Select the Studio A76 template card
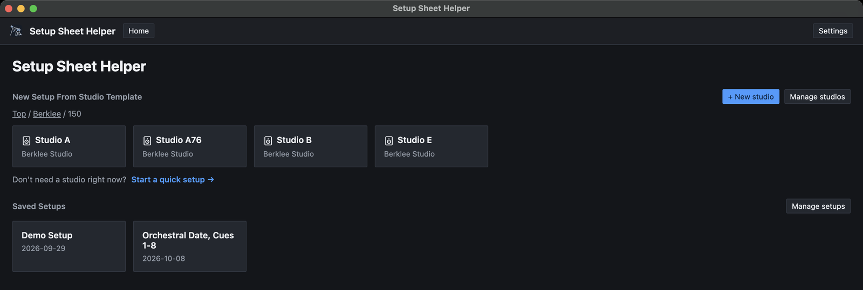 (190, 146)
